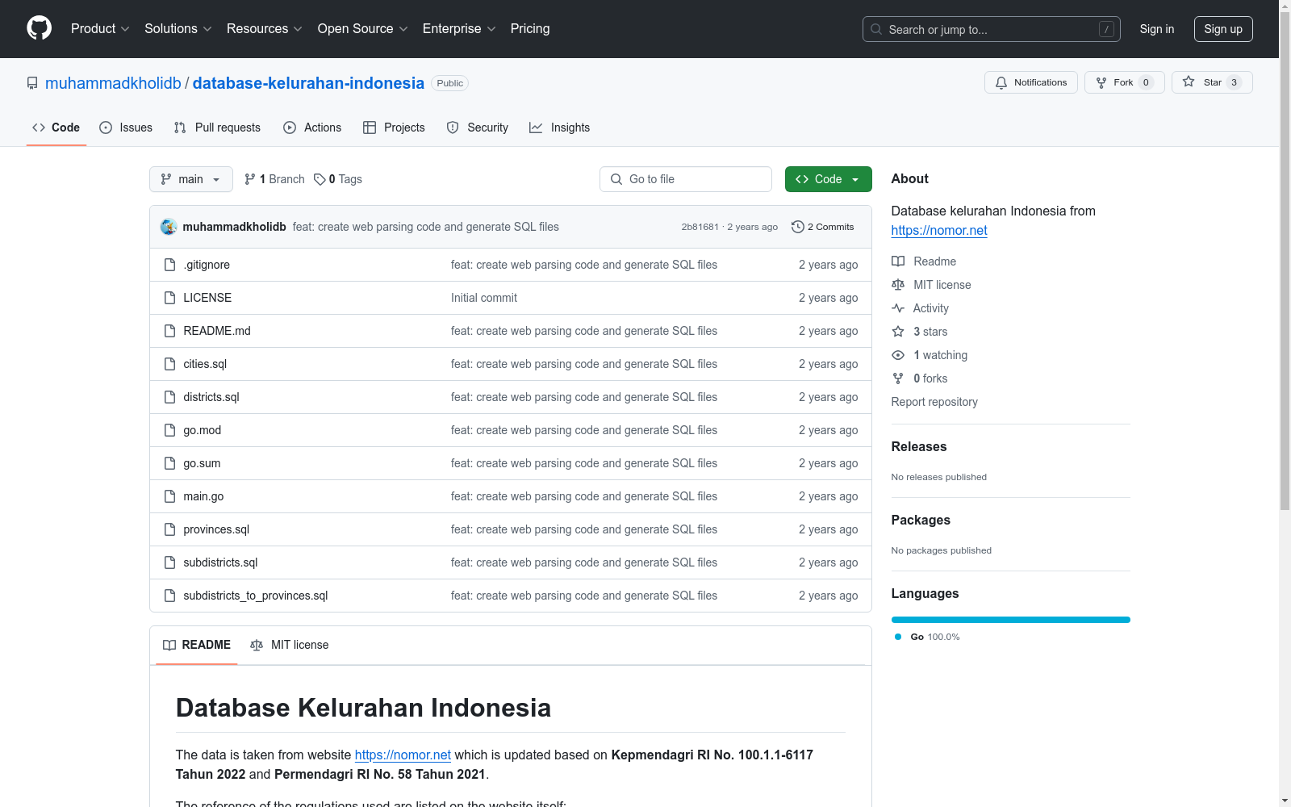Viewport: 1291px width, 807px height.
Task: Open the green Code dropdown button
Action: coord(828,179)
